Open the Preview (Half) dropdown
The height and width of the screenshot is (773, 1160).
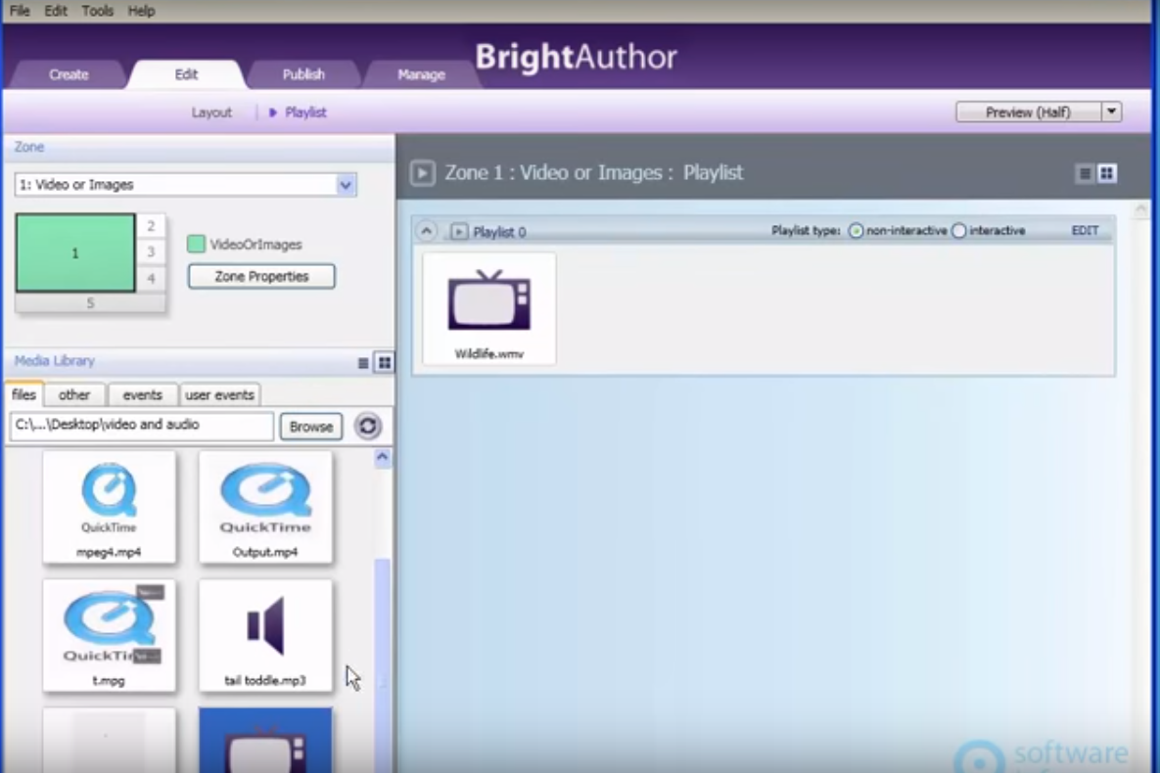pyautogui.click(x=1111, y=112)
